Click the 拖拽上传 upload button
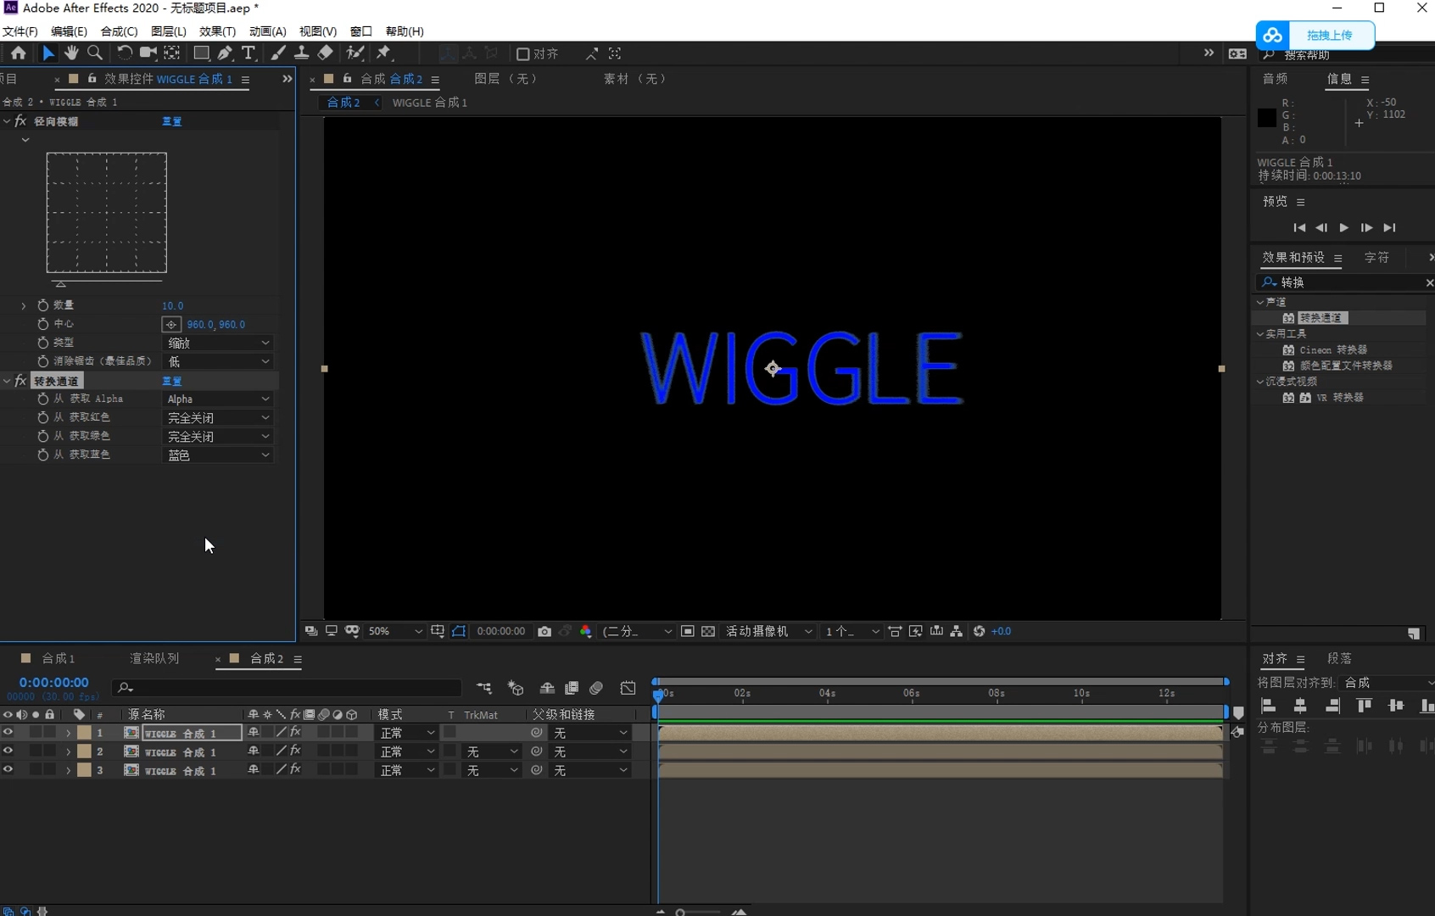 [x=1328, y=36]
